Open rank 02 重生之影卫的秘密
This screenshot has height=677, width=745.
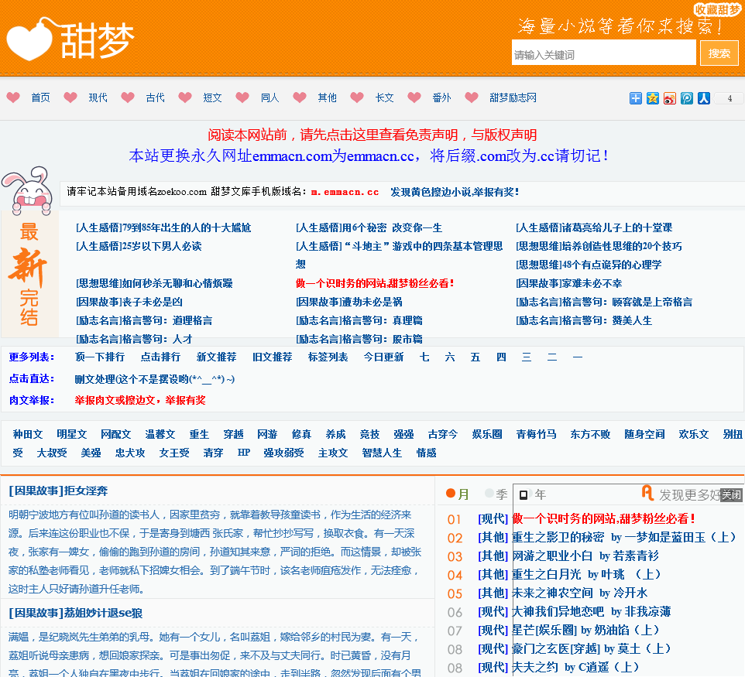(624, 538)
